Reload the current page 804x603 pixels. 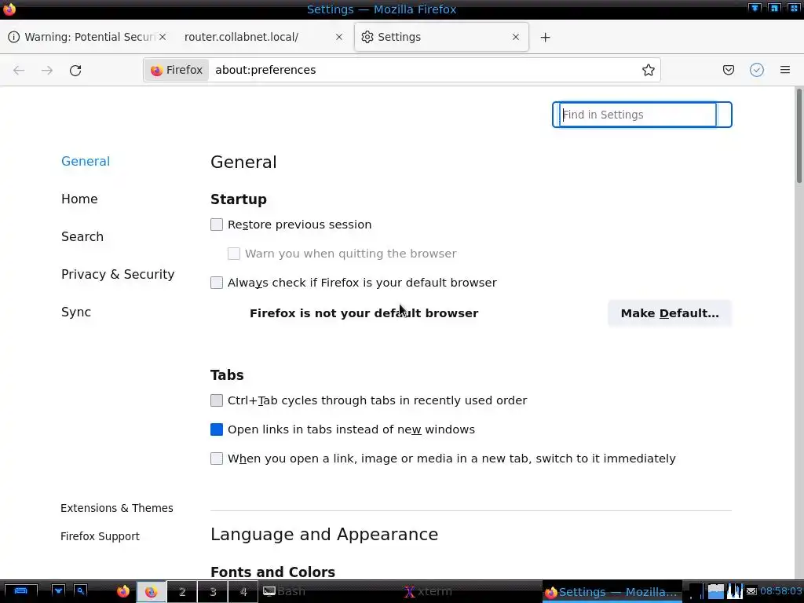(75, 70)
